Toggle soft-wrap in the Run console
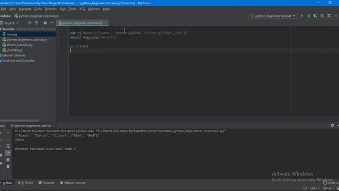 coord(8,146)
